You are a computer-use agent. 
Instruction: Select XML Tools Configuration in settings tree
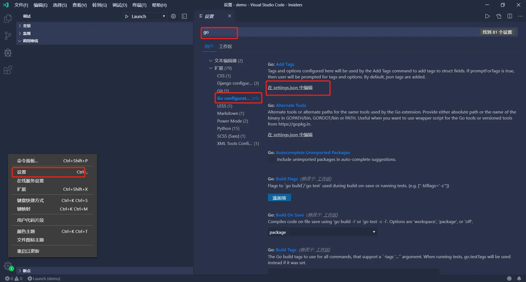[238, 144]
